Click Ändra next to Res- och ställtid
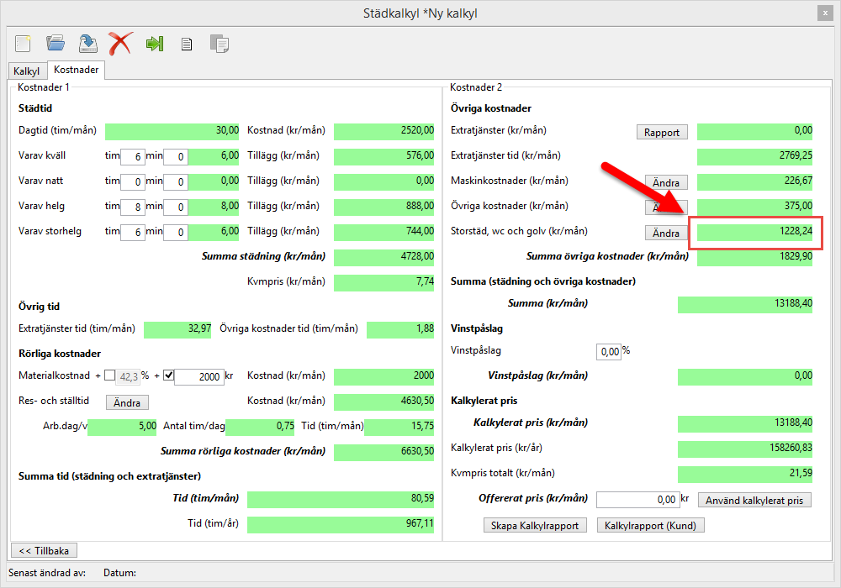Screen dimensions: 841x588 pyautogui.click(x=127, y=402)
